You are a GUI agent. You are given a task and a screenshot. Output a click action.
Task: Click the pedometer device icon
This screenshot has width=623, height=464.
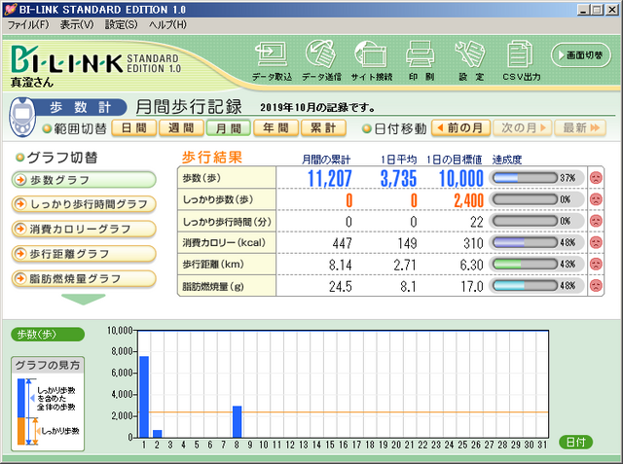(22, 117)
